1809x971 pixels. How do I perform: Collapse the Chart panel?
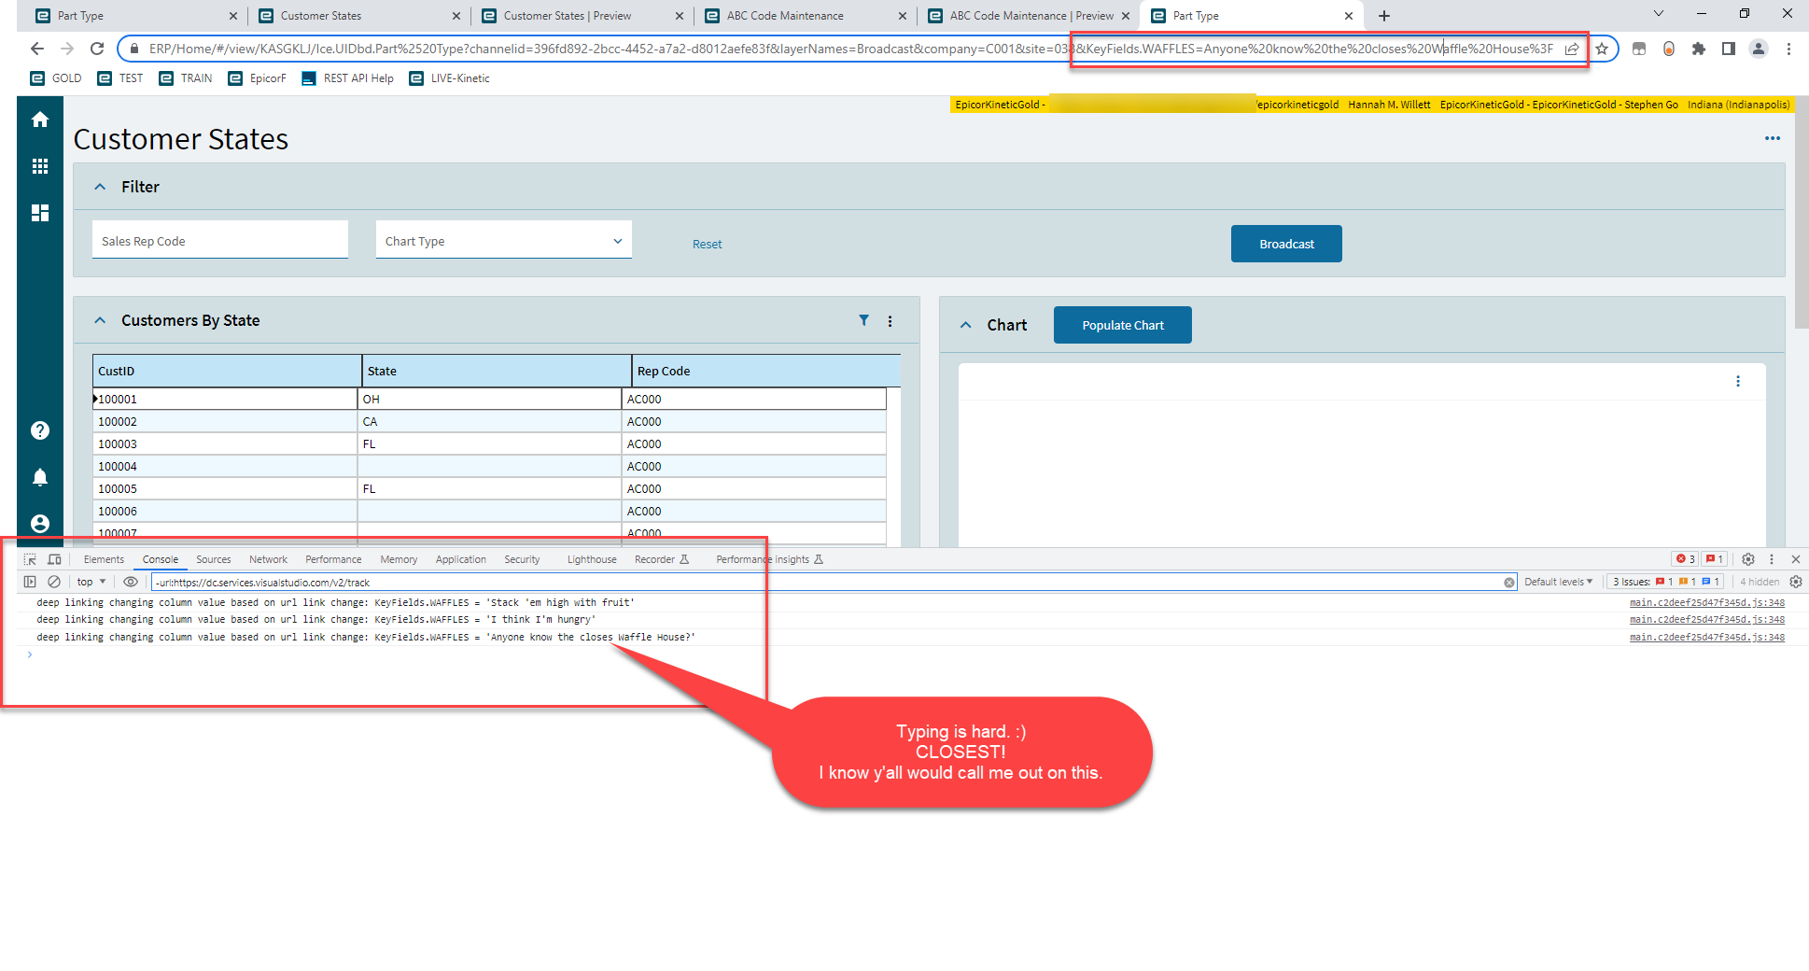point(966,325)
